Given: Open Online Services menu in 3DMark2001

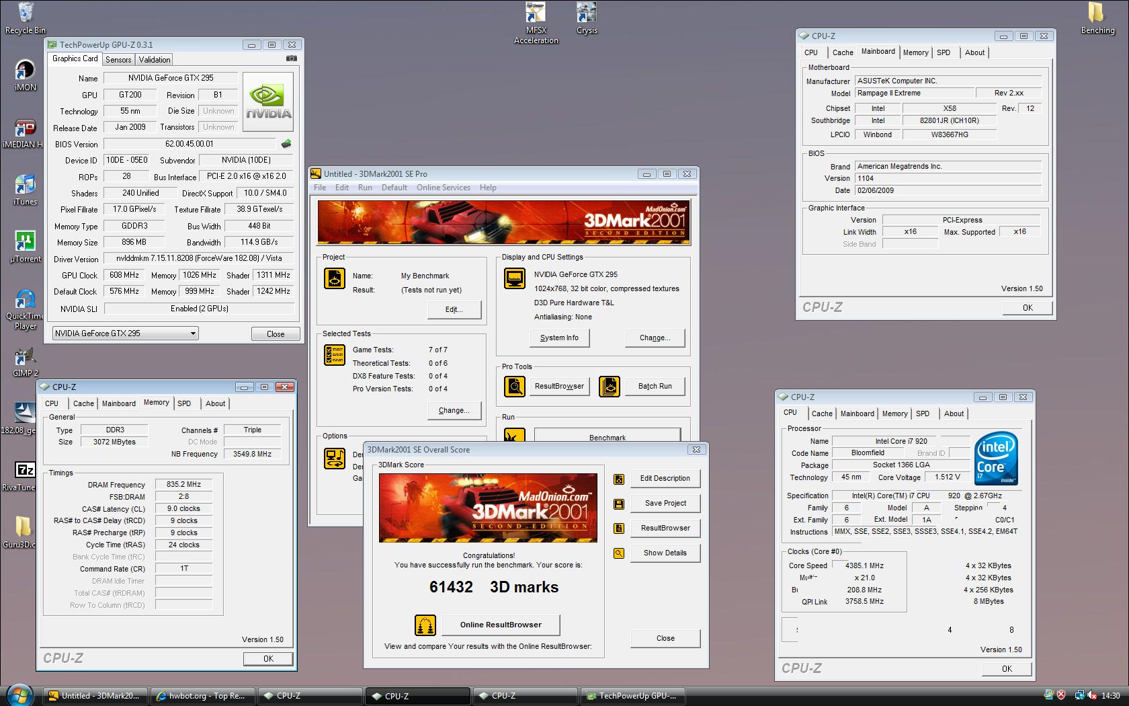Looking at the screenshot, I should [x=443, y=188].
